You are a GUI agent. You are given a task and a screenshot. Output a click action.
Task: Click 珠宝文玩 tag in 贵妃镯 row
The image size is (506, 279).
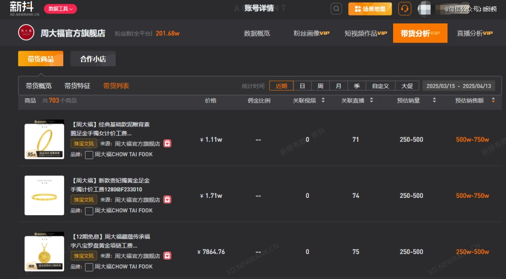click(84, 200)
